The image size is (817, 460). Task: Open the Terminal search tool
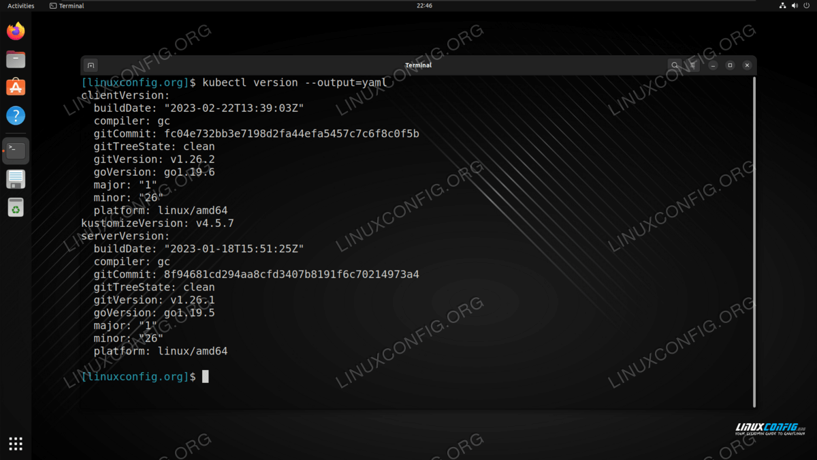(x=675, y=65)
